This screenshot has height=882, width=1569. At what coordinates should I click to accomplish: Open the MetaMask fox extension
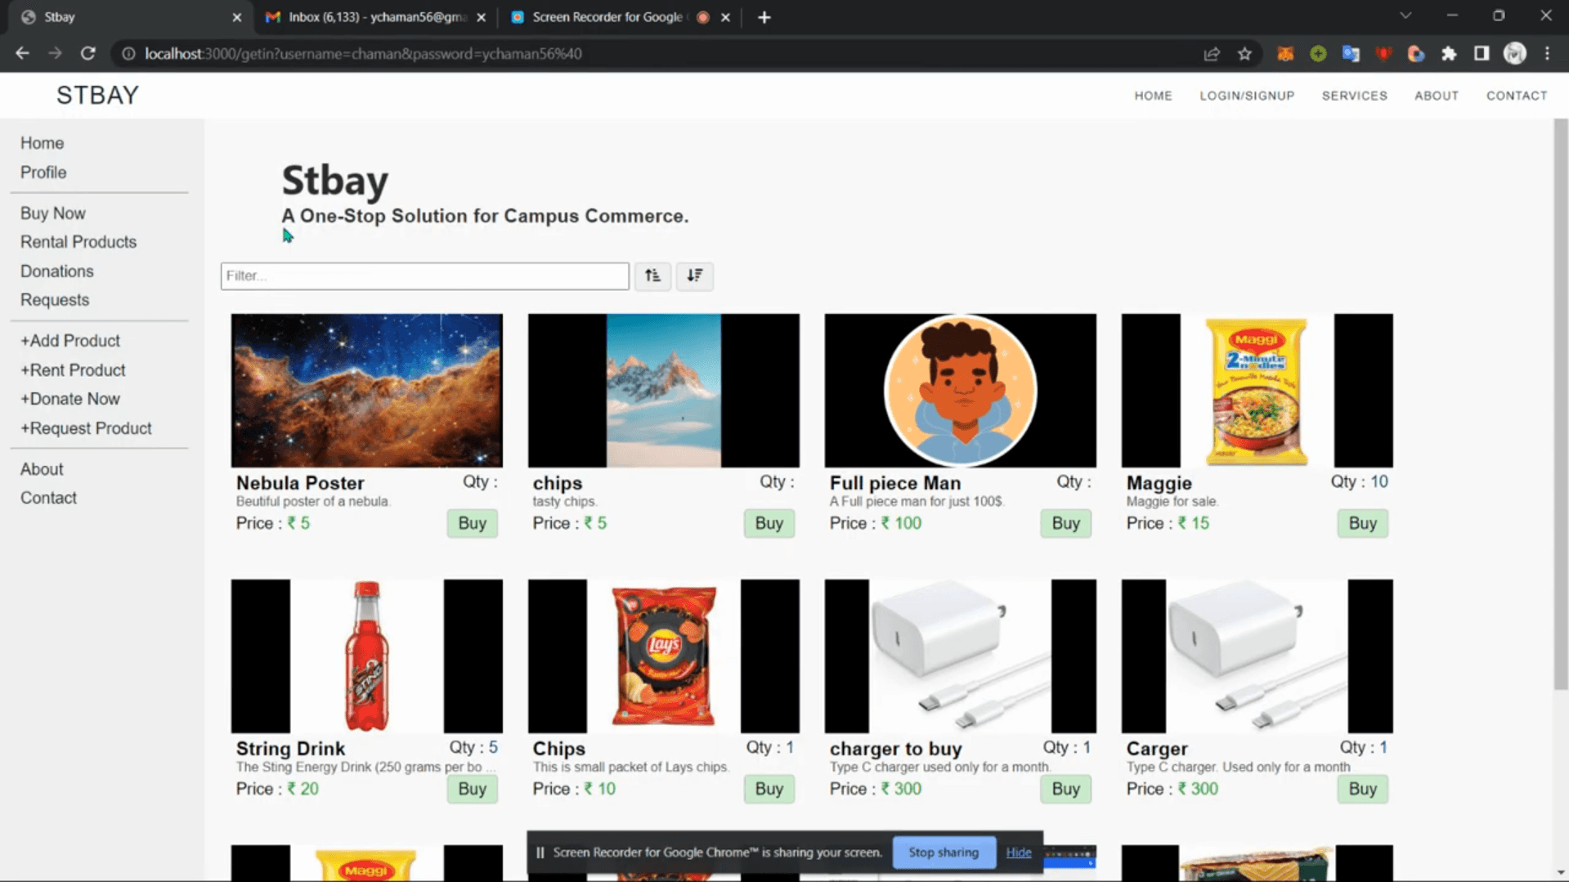coord(1285,54)
